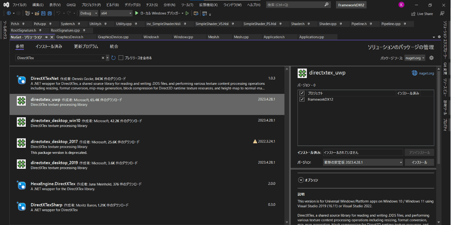Click the open file folder icon
Viewport: 451px width, 225px height.
pos(37,13)
